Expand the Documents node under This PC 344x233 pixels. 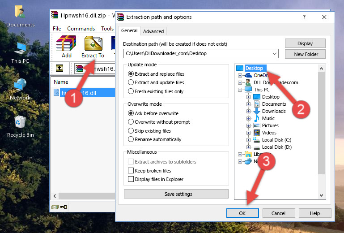tap(248, 104)
